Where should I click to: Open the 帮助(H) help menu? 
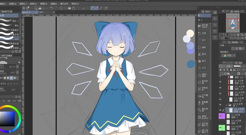pyautogui.click(x=75, y=4)
